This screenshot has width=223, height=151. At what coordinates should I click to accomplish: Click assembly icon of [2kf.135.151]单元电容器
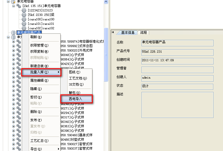[19, 6]
